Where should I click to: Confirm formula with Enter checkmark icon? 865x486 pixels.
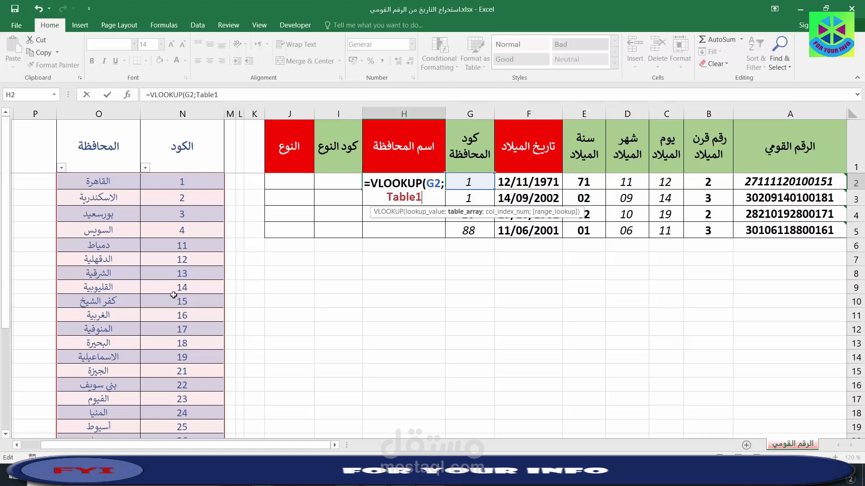point(107,94)
